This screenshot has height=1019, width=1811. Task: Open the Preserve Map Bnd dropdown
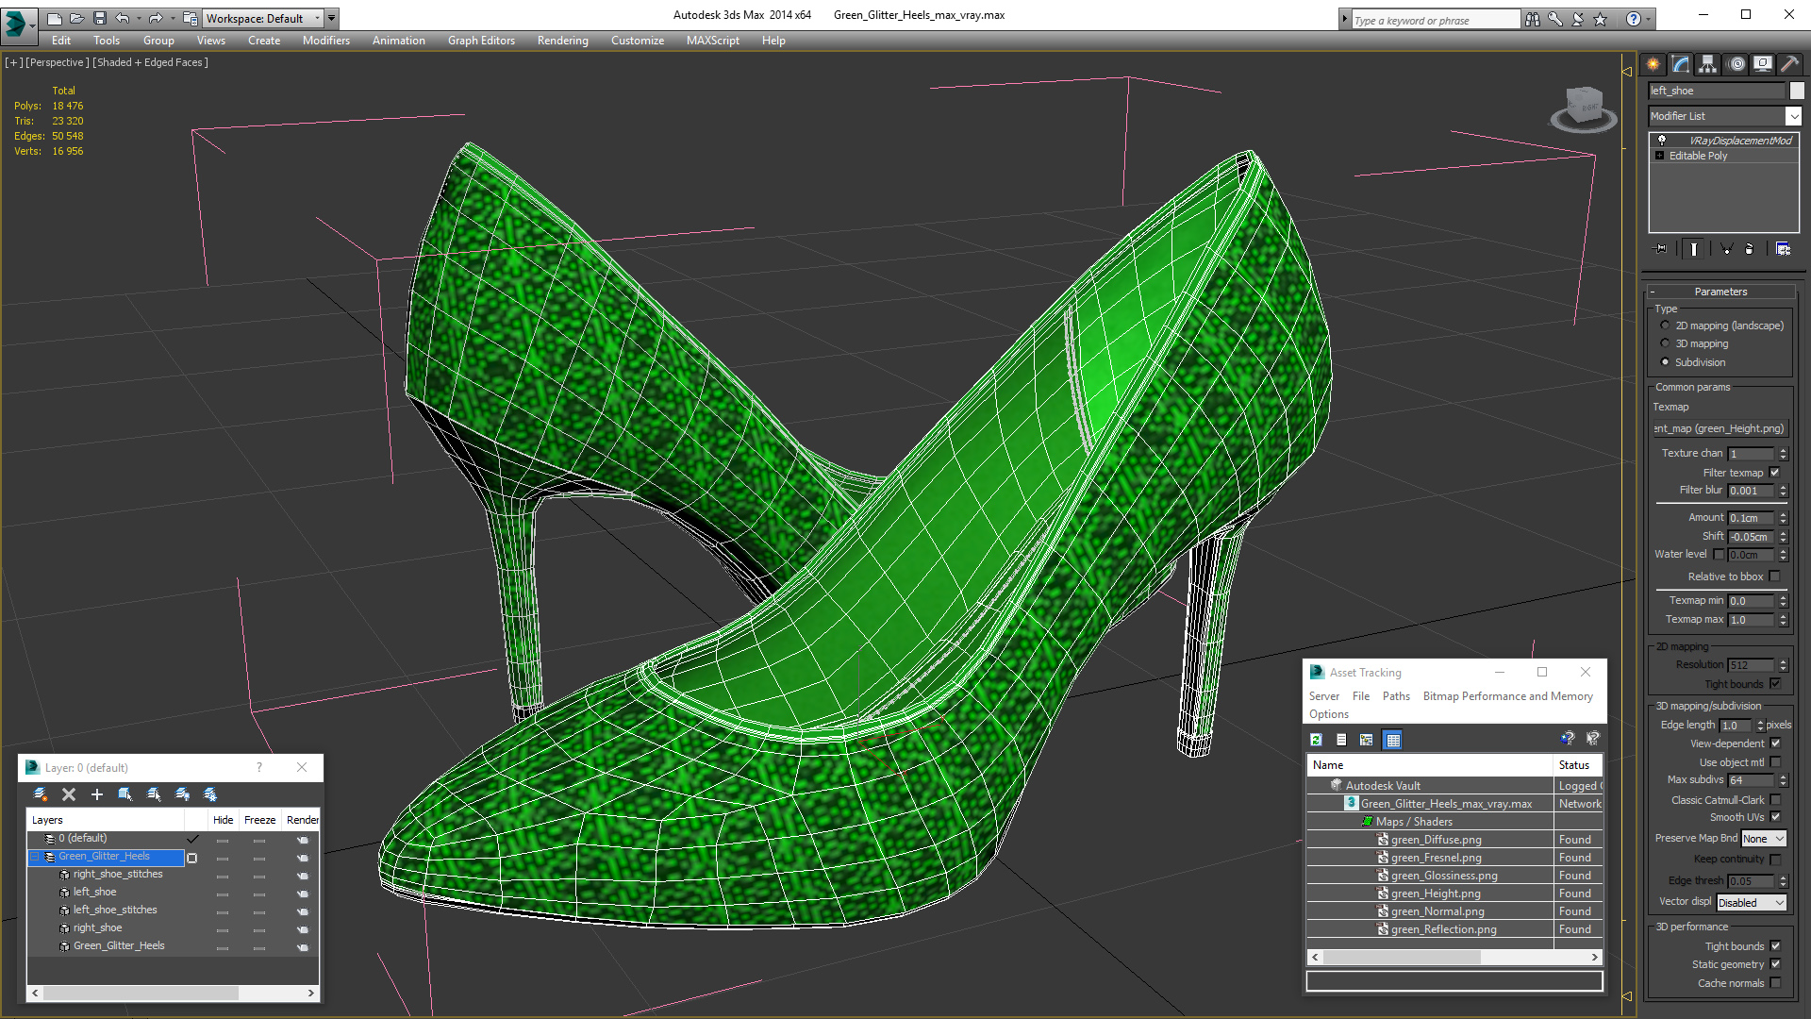click(1763, 839)
